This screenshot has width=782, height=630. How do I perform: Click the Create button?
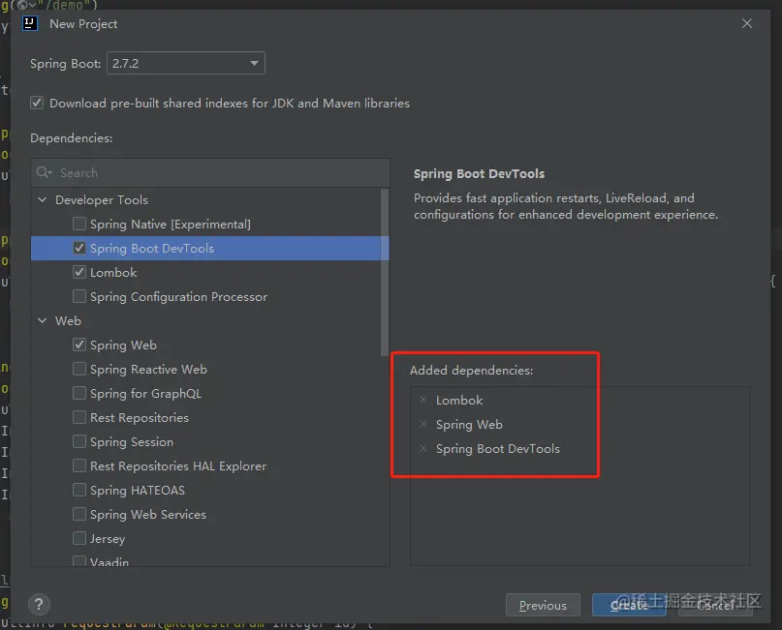pyautogui.click(x=629, y=605)
